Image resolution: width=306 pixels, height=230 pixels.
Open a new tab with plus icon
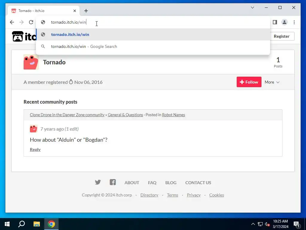click(x=86, y=11)
